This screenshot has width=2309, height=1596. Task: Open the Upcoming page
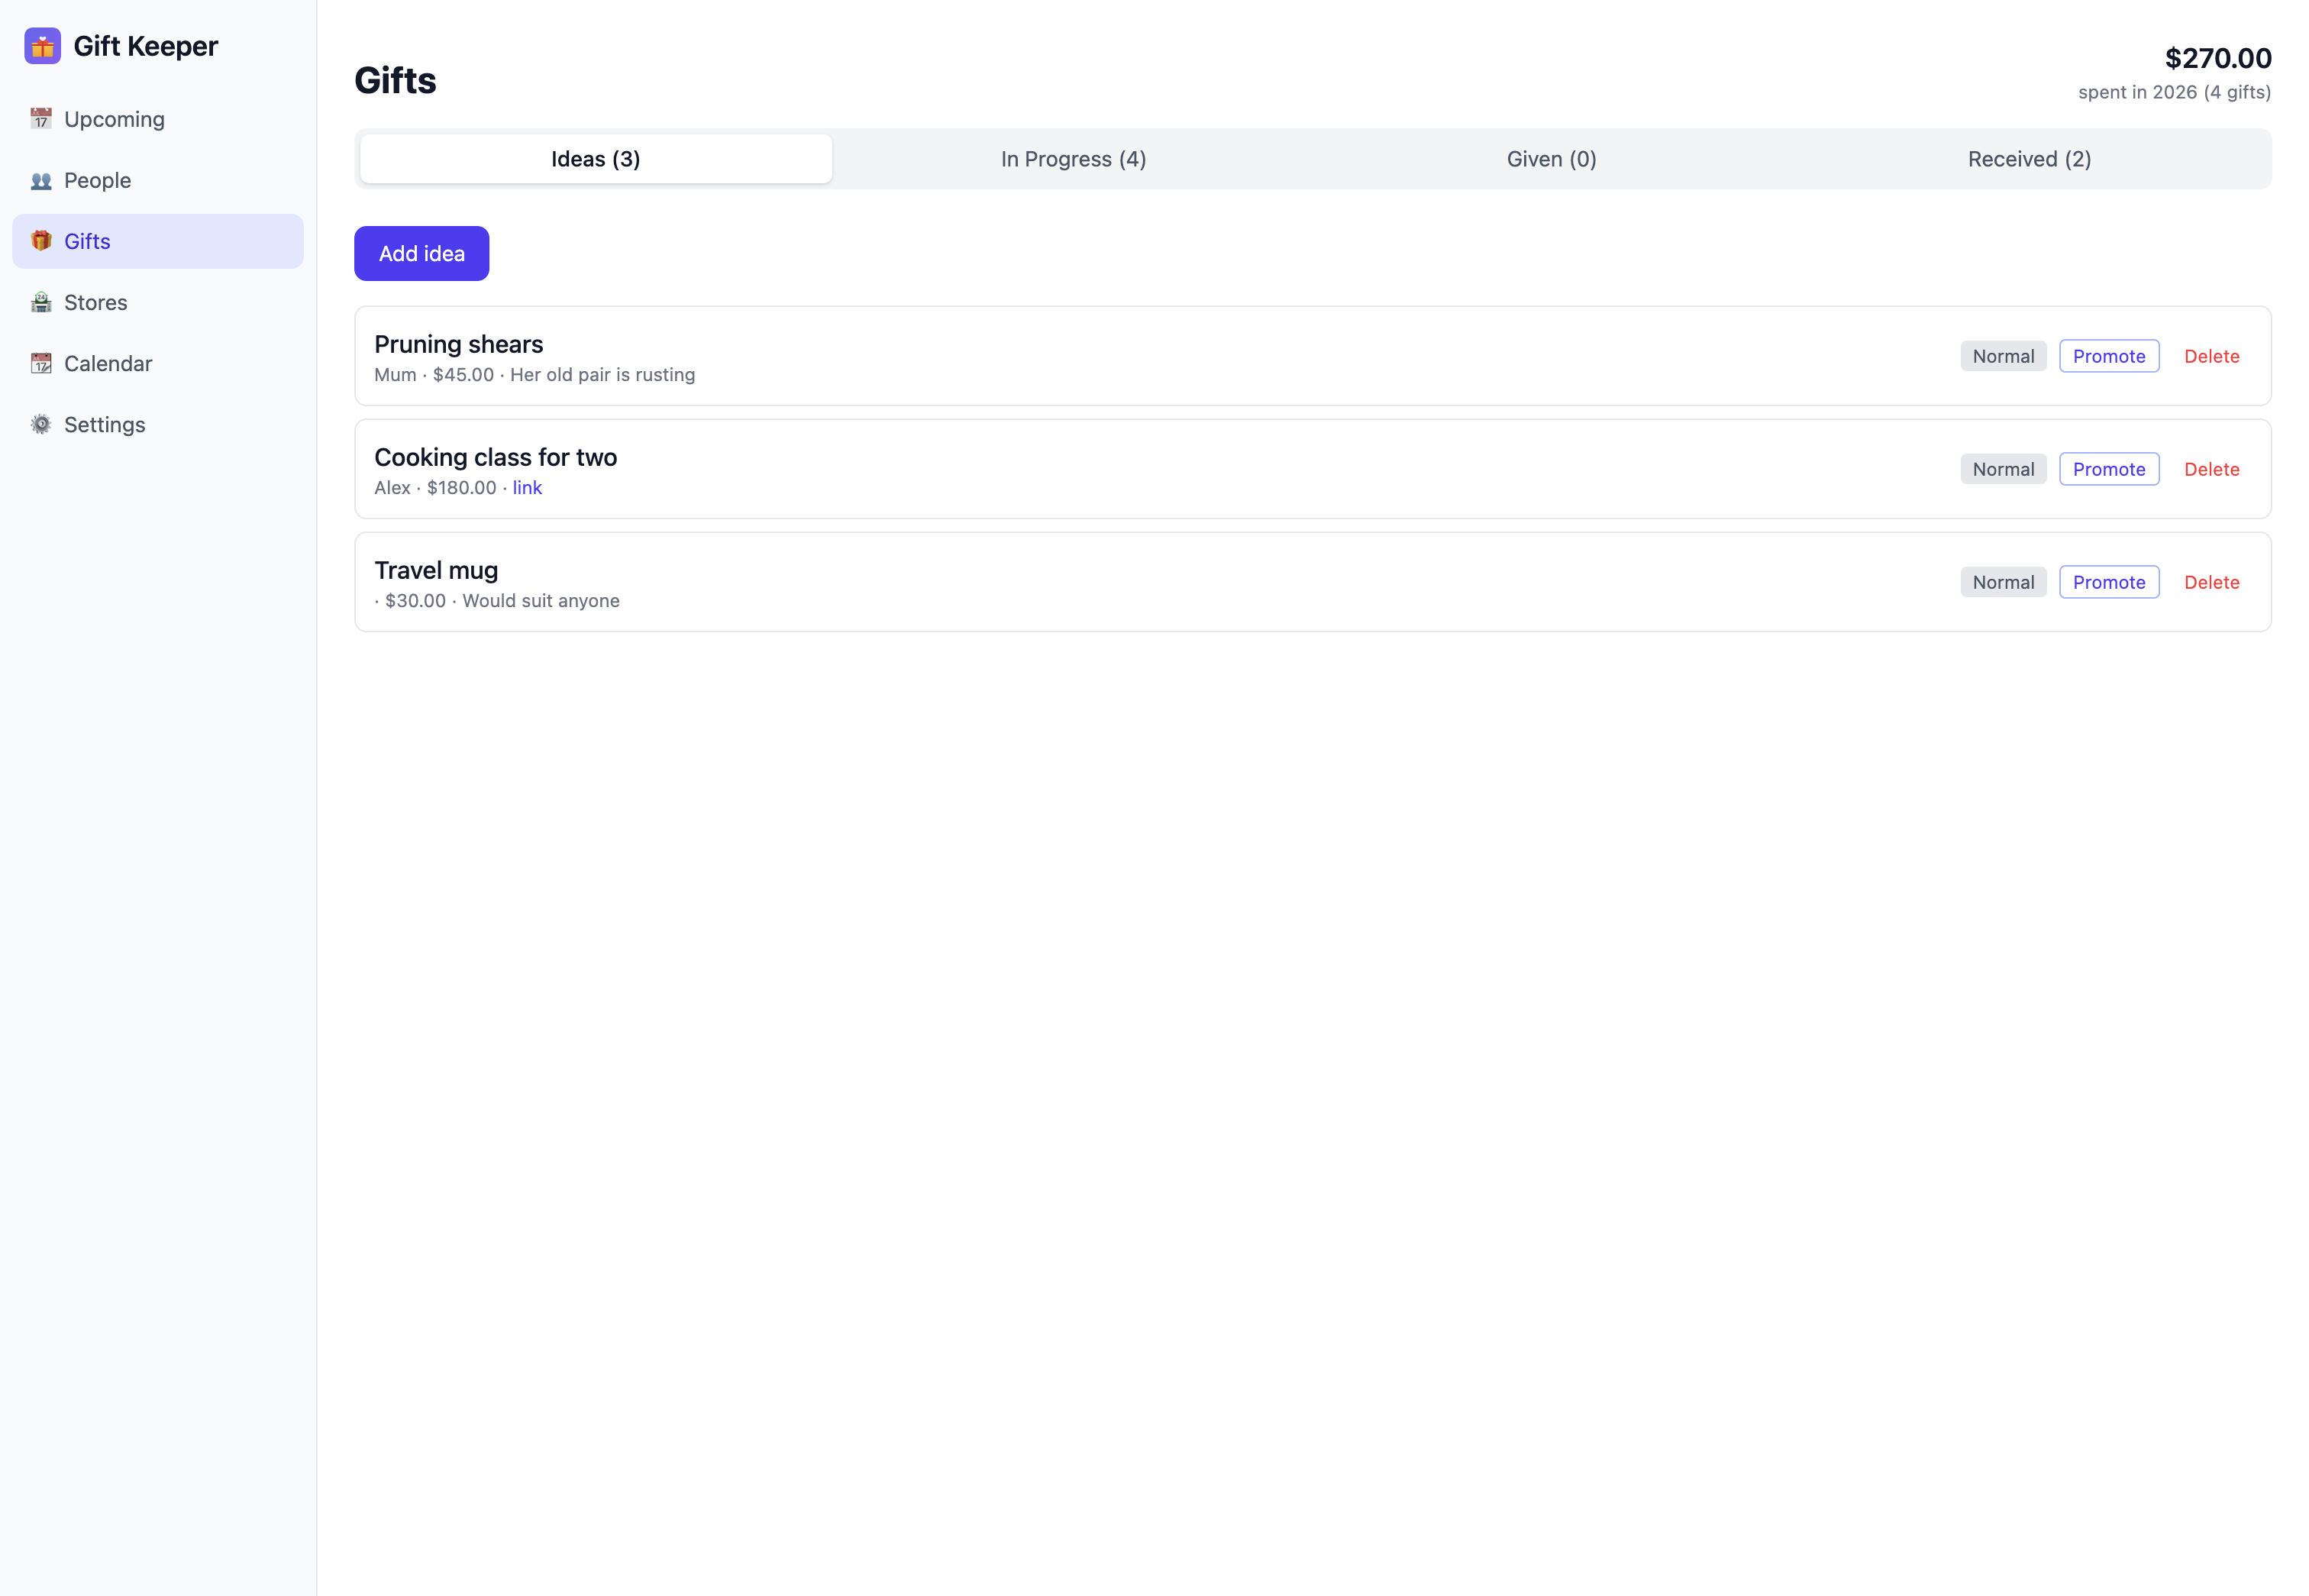[158, 119]
